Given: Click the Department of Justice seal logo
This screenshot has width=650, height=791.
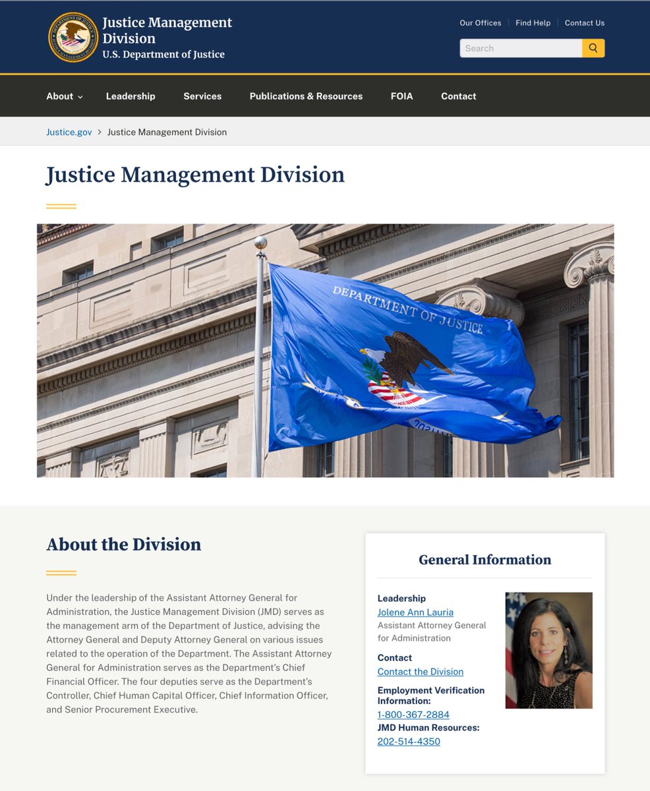Looking at the screenshot, I should [73, 37].
